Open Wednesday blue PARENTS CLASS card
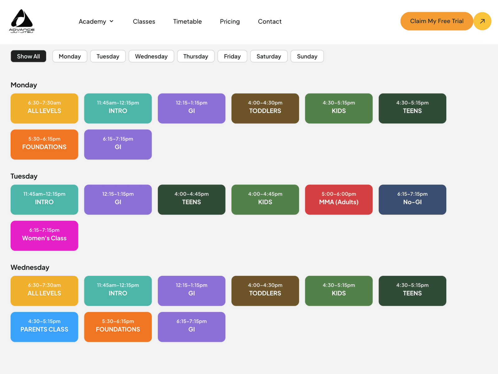The height and width of the screenshot is (374, 498). pyautogui.click(x=44, y=327)
